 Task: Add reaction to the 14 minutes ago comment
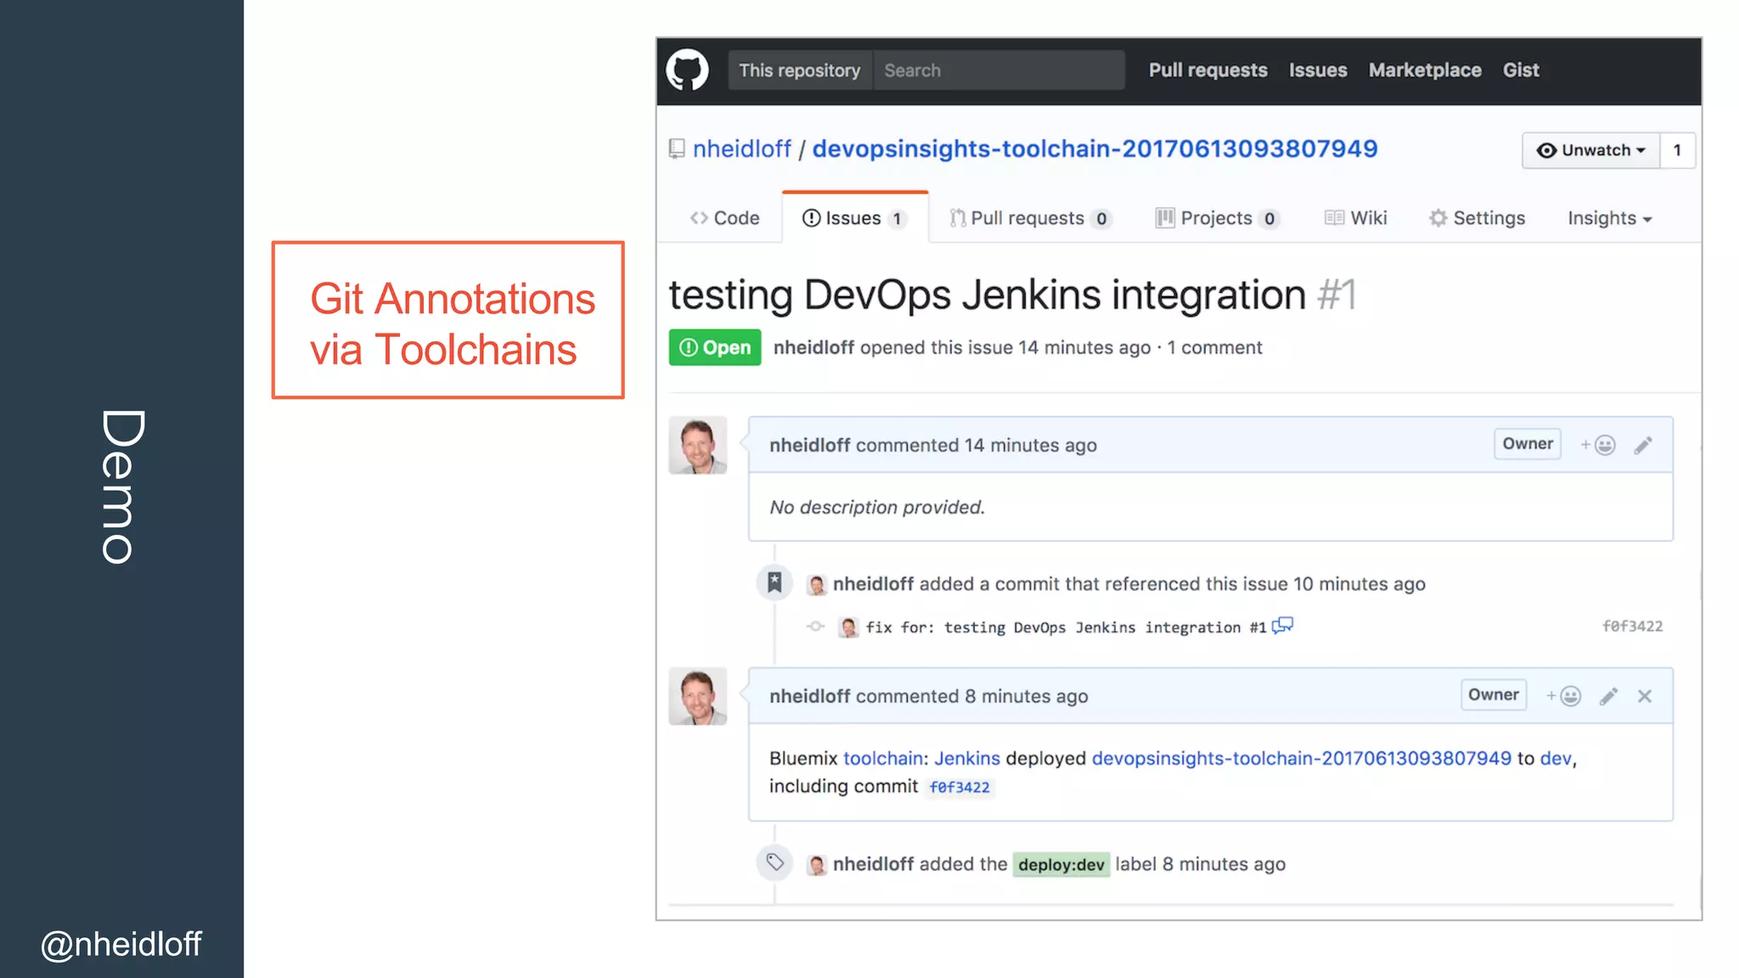tap(1598, 445)
